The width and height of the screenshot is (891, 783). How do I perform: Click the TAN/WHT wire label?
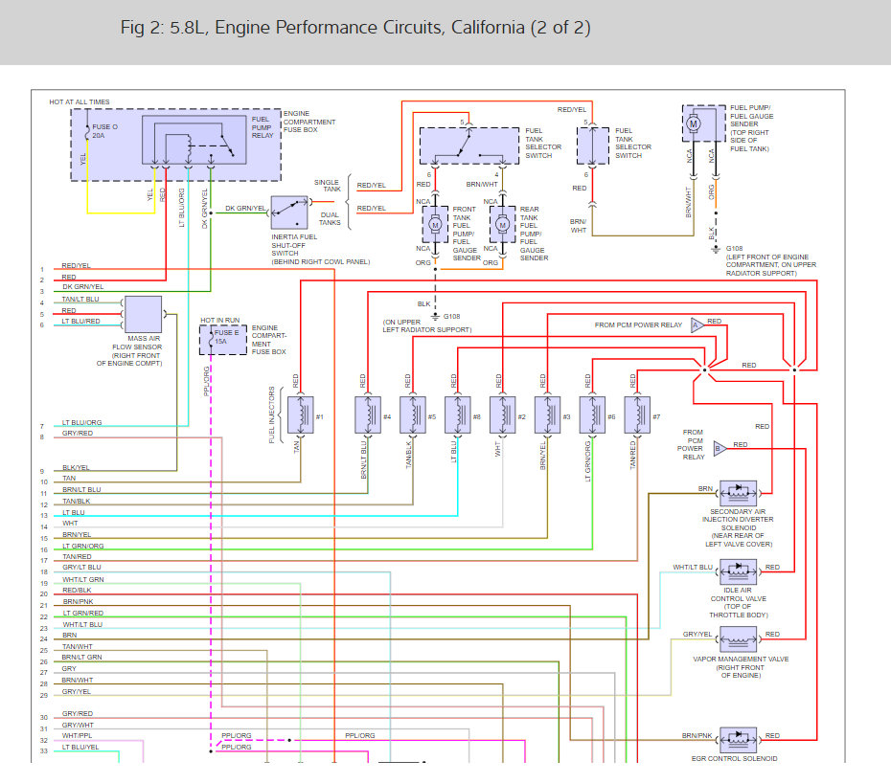(x=78, y=647)
